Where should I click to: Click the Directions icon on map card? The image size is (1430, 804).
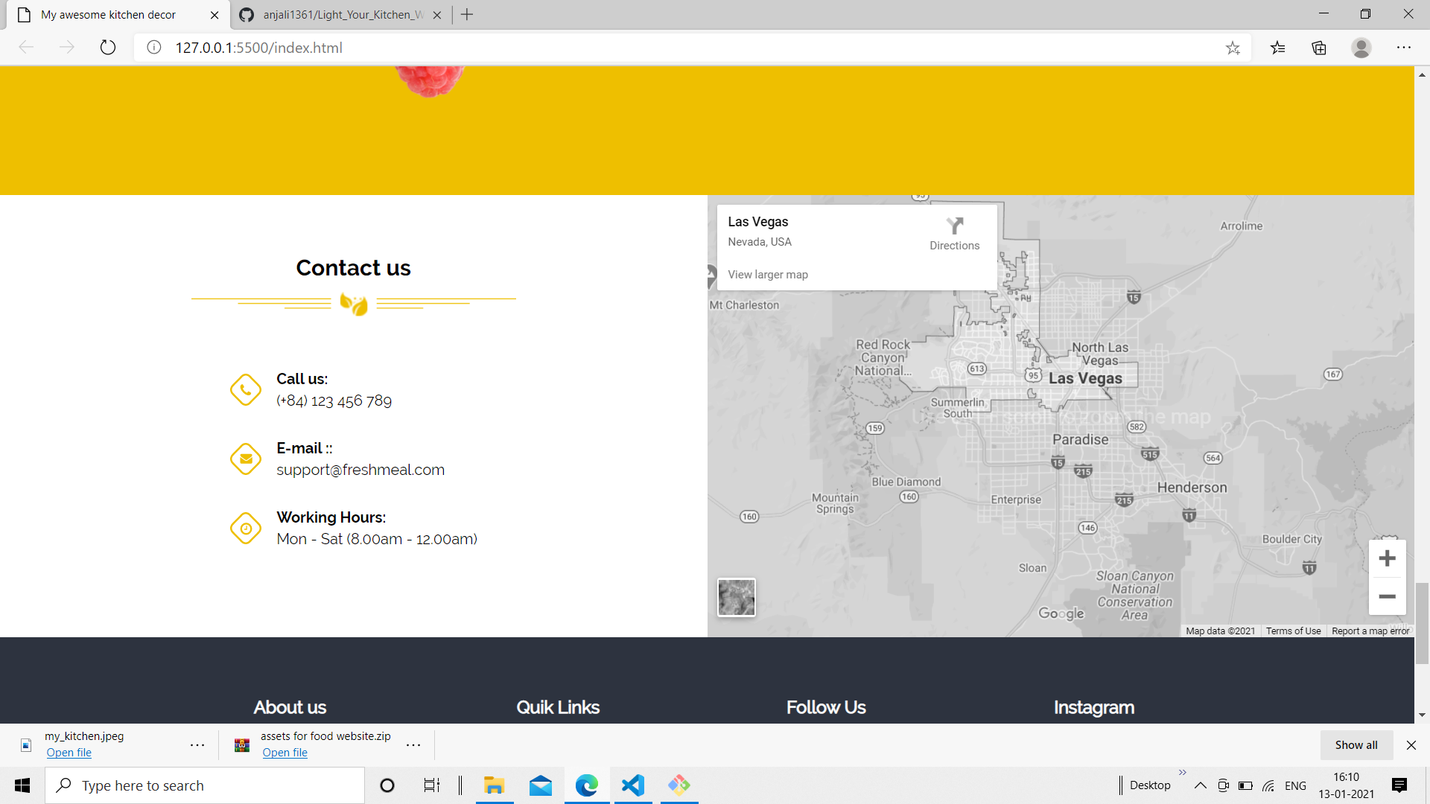[954, 226]
